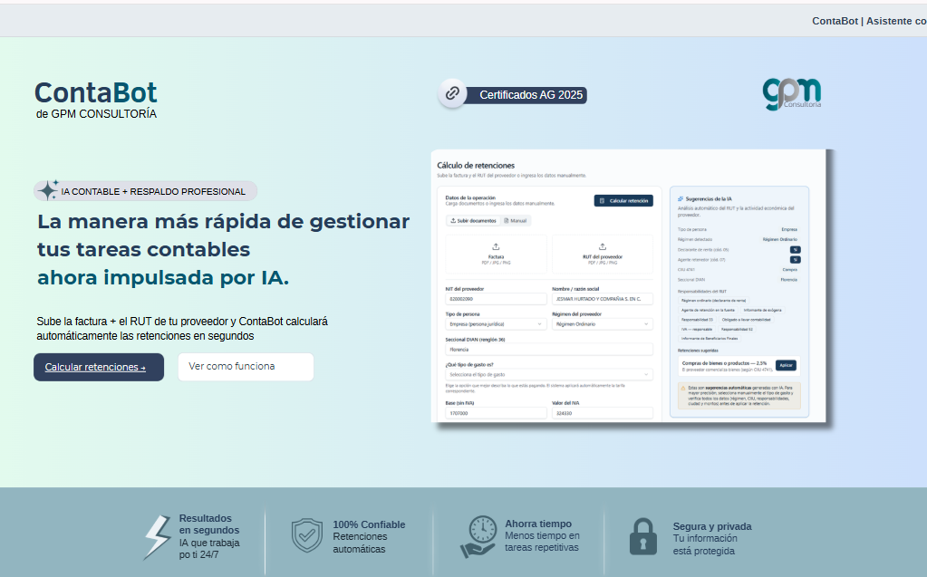Screen dimensions: 927x577
Task: Click the Calcular retenciones button
Action: [99, 367]
